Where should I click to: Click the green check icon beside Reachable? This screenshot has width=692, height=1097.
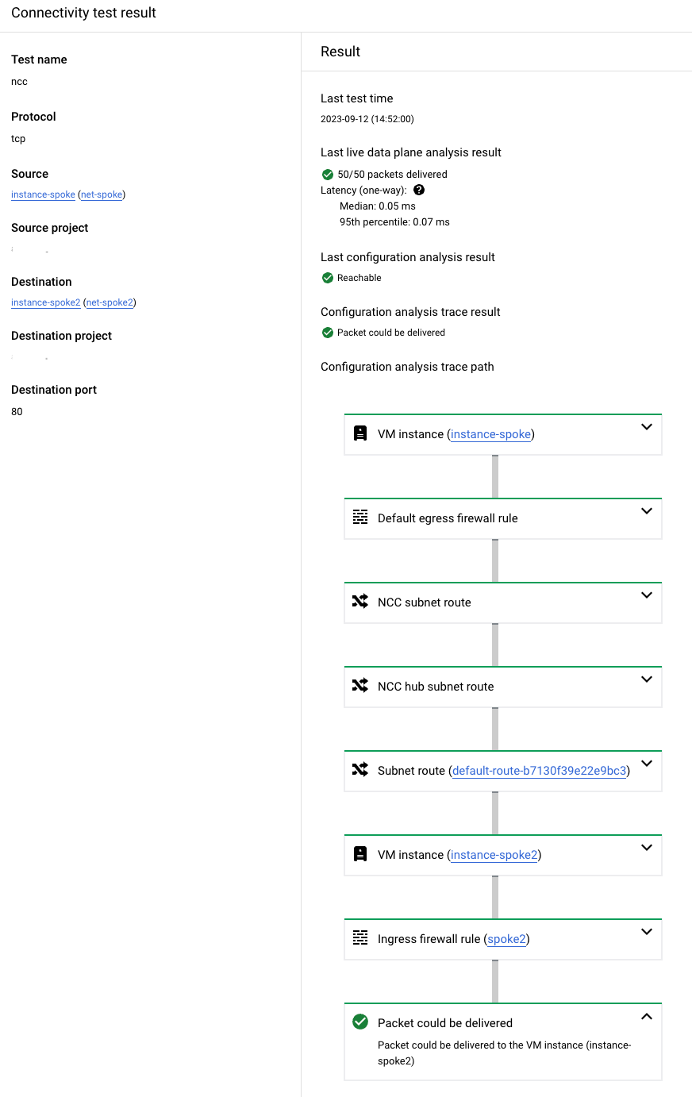[327, 278]
